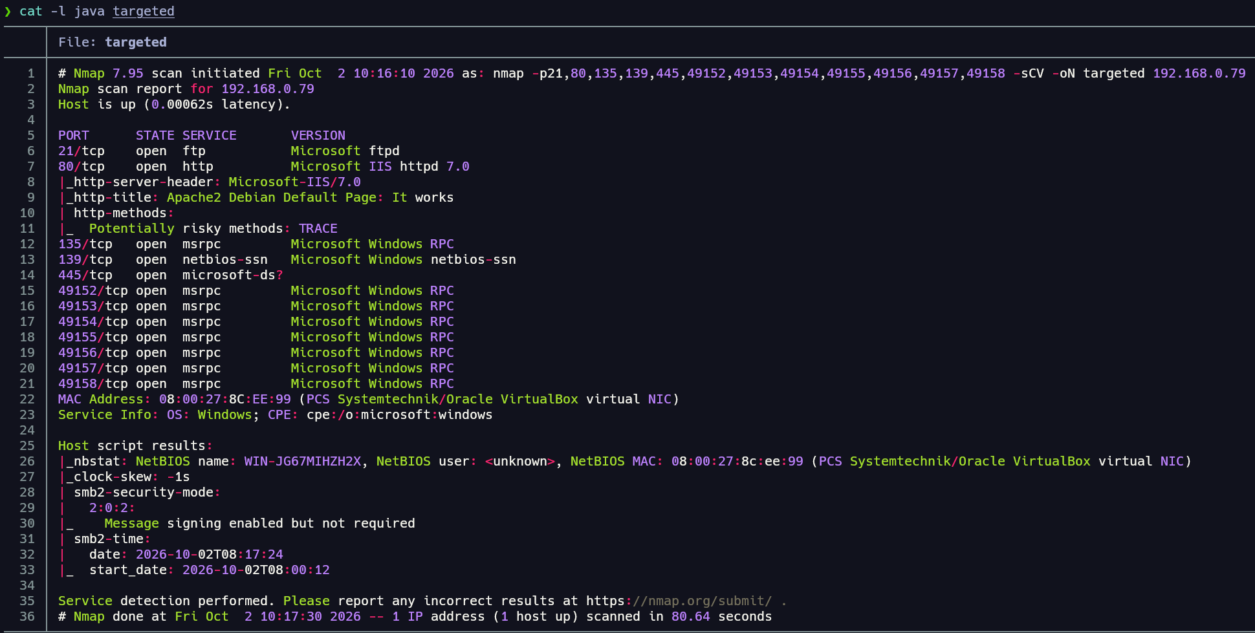Click the 'smb2-security-mode:' script label
The width and height of the screenshot is (1255, 633).
coord(147,492)
